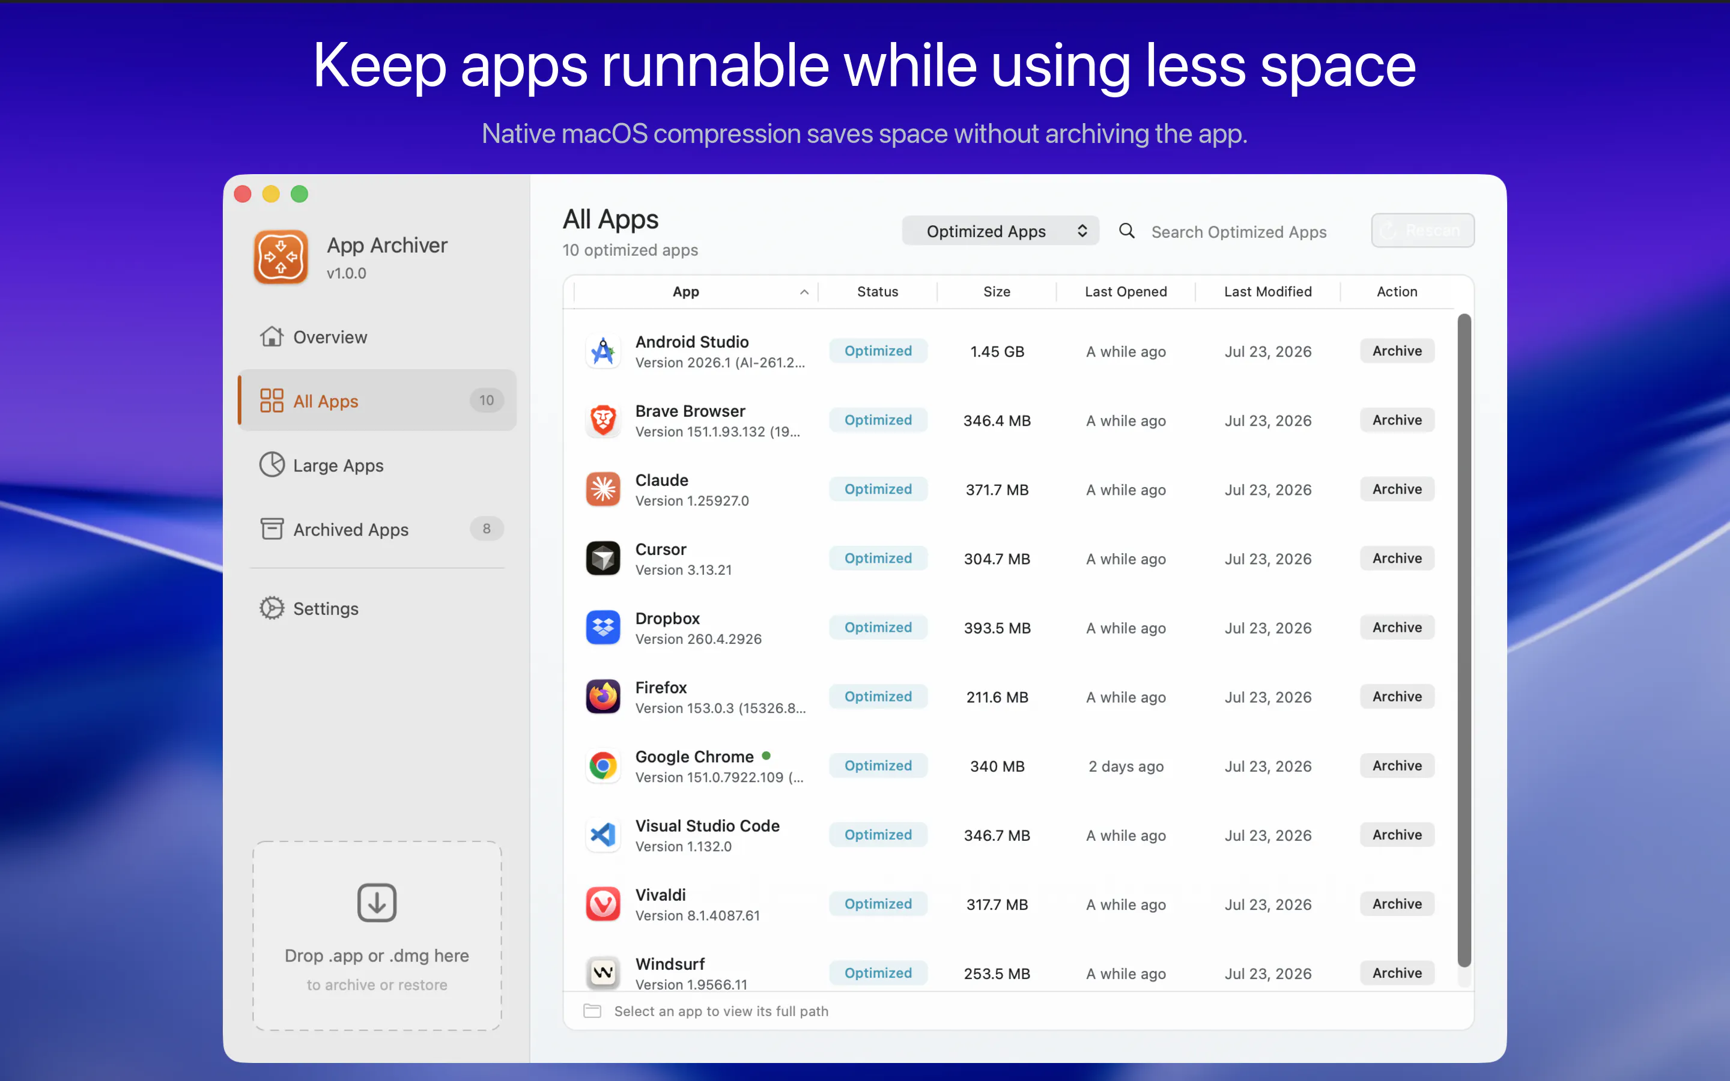Screen dimensions: 1730x1081
Task: Click the Claude app icon
Action: [602, 489]
